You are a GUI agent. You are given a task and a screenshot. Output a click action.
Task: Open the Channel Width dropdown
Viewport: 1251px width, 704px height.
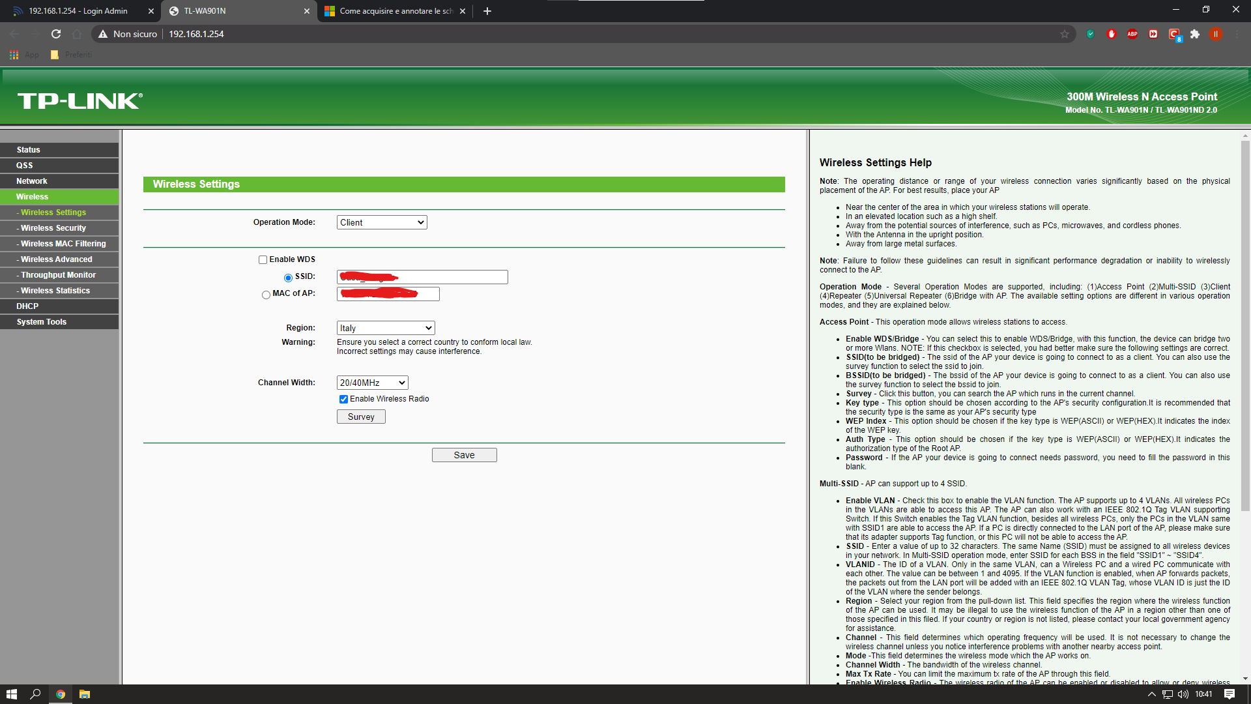click(x=372, y=383)
